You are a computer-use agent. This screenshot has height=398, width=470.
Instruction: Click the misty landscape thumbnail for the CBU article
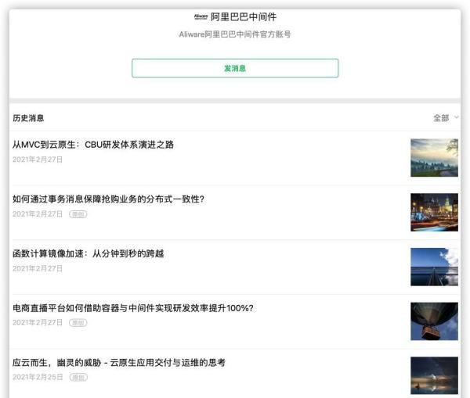click(434, 158)
